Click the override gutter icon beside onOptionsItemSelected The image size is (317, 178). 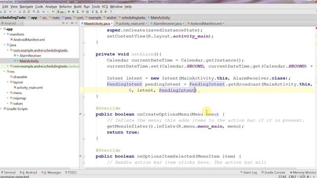[80, 156]
